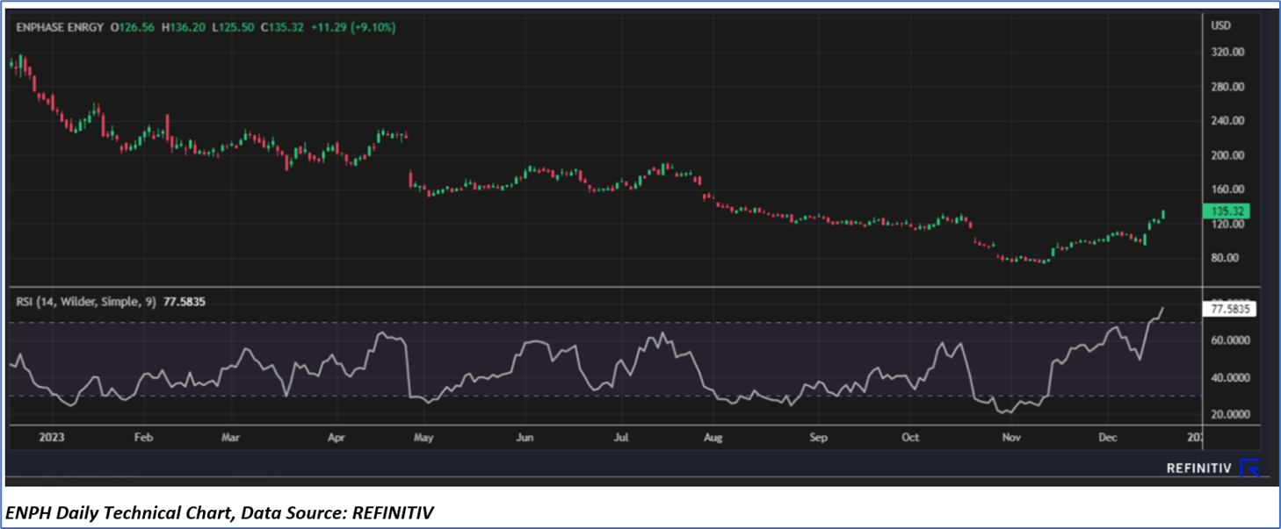The height and width of the screenshot is (529, 1281).
Task: Click the Nov time axis label
Action: pyautogui.click(x=1011, y=436)
